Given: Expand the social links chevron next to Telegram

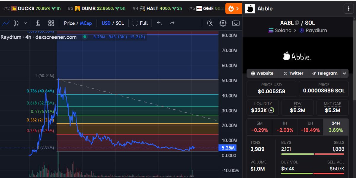Looking at the screenshot, I should 344,73.
